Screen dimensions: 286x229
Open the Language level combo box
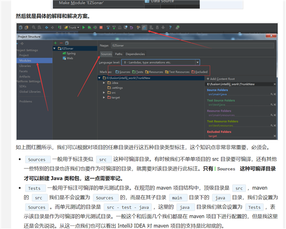(x=160, y=63)
